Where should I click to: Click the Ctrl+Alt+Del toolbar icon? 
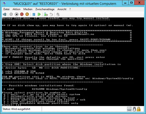point(4,14)
